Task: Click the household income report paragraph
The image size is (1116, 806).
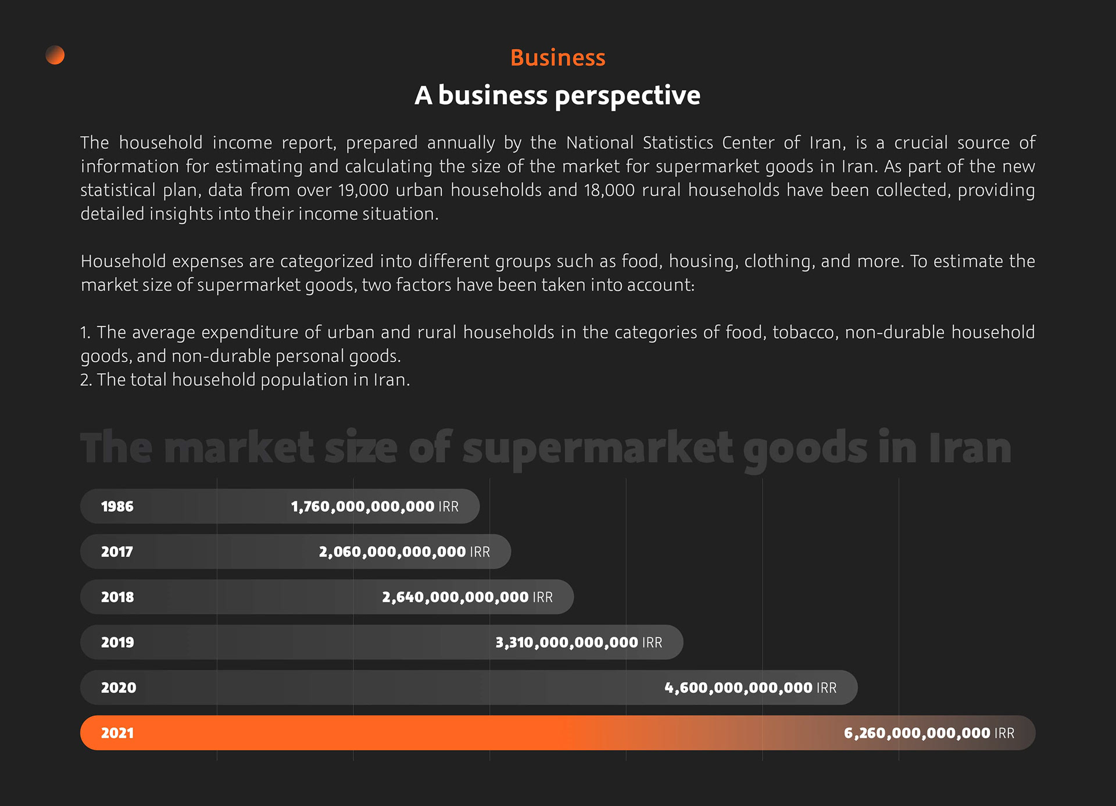Action: (x=557, y=178)
